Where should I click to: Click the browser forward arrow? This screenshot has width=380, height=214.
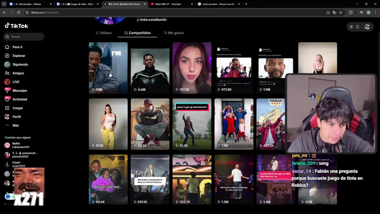point(11,12)
